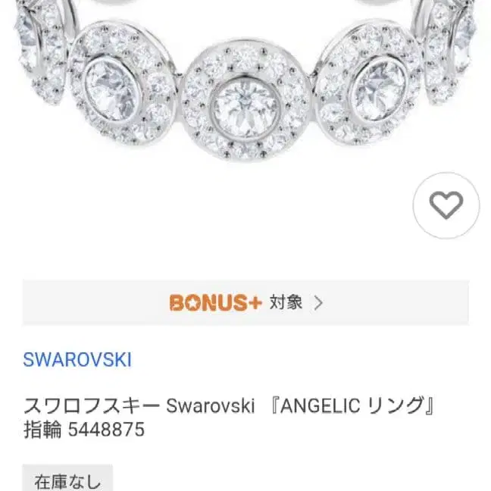491x491 pixels.
Task: Tap the left oval crystal in ring photo
Action: click(114, 91)
